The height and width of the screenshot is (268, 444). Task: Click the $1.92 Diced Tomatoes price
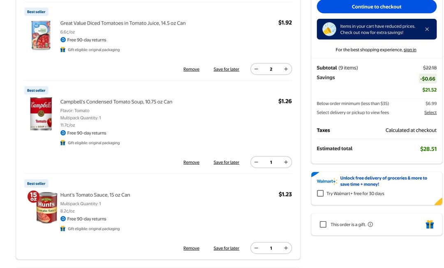pyautogui.click(x=285, y=23)
